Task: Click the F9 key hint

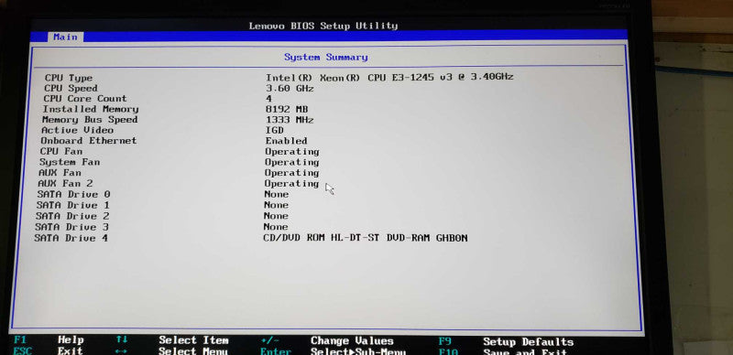Action: pyautogui.click(x=444, y=341)
